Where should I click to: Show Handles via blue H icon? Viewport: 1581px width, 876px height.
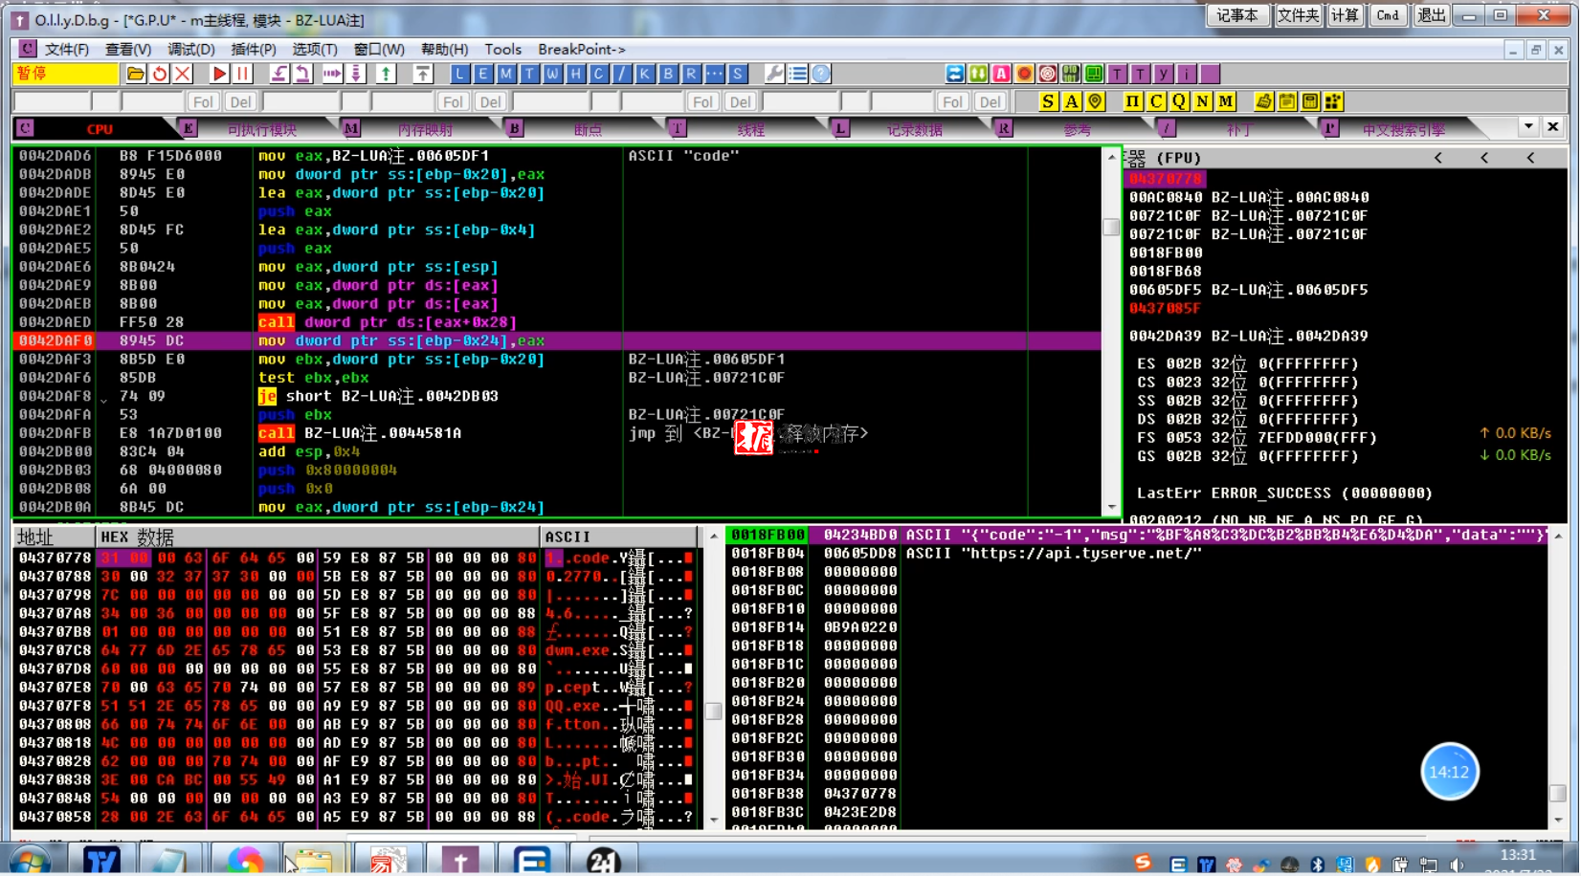575,74
